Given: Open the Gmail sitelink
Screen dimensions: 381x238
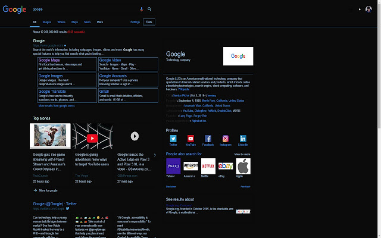Looking at the screenshot, I should (x=104, y=92).
